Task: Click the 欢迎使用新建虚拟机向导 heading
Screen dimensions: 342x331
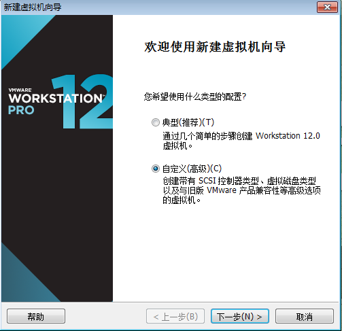Action: click(x=215, y=47)
